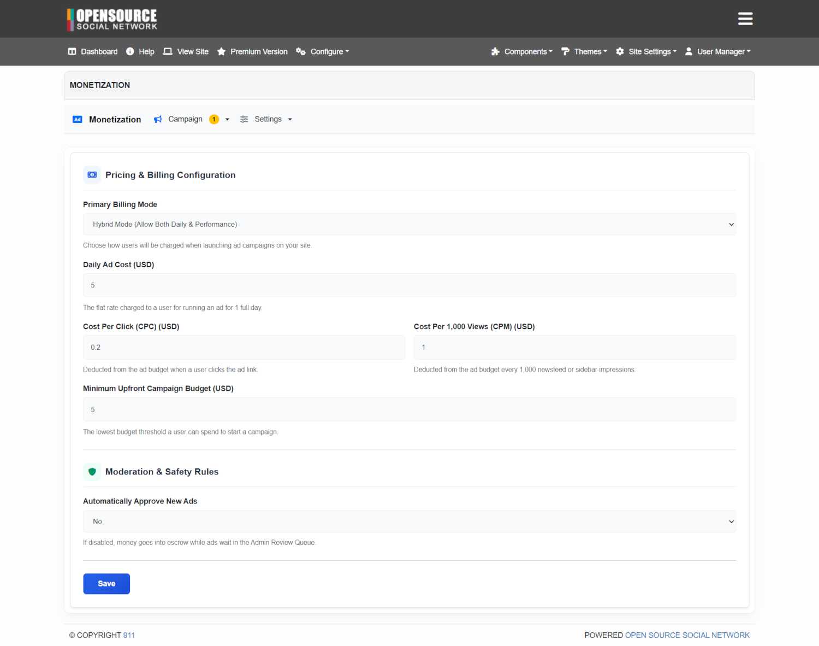The width and height of the screenshot is (819, 646).
Task: Click the View Site laptop icon
Action: pyautogui.click(x=168, y=51)
